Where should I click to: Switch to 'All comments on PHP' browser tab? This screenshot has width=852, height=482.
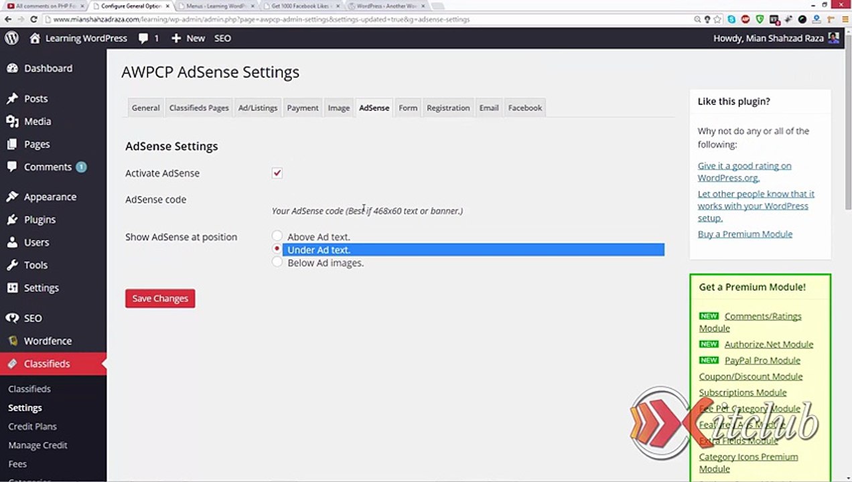[44, 6]
